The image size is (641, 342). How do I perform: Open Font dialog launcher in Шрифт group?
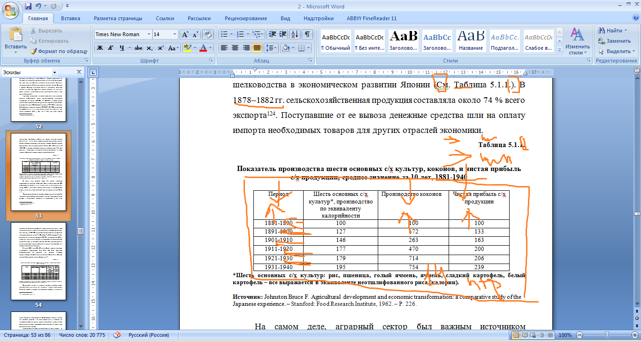point(211,61)
